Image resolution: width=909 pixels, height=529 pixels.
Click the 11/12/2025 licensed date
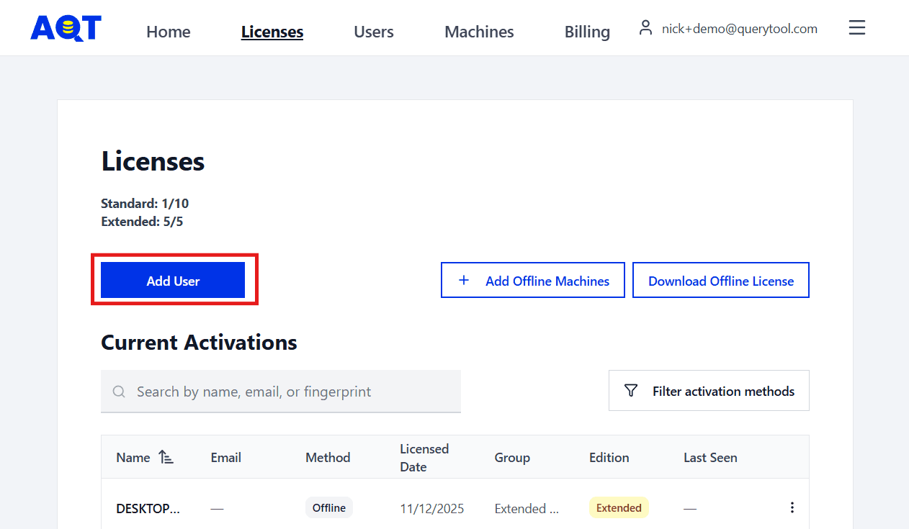[432, 508]
